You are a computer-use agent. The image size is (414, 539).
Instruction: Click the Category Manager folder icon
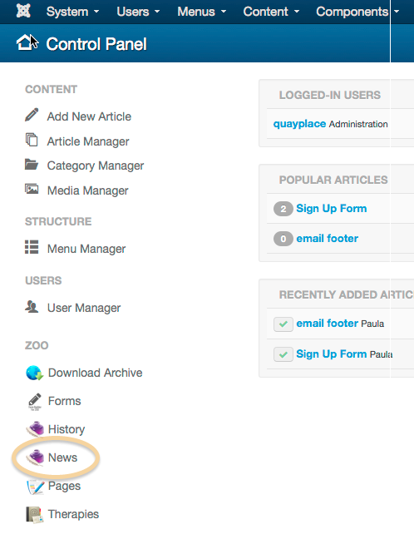tap(32, 165)
